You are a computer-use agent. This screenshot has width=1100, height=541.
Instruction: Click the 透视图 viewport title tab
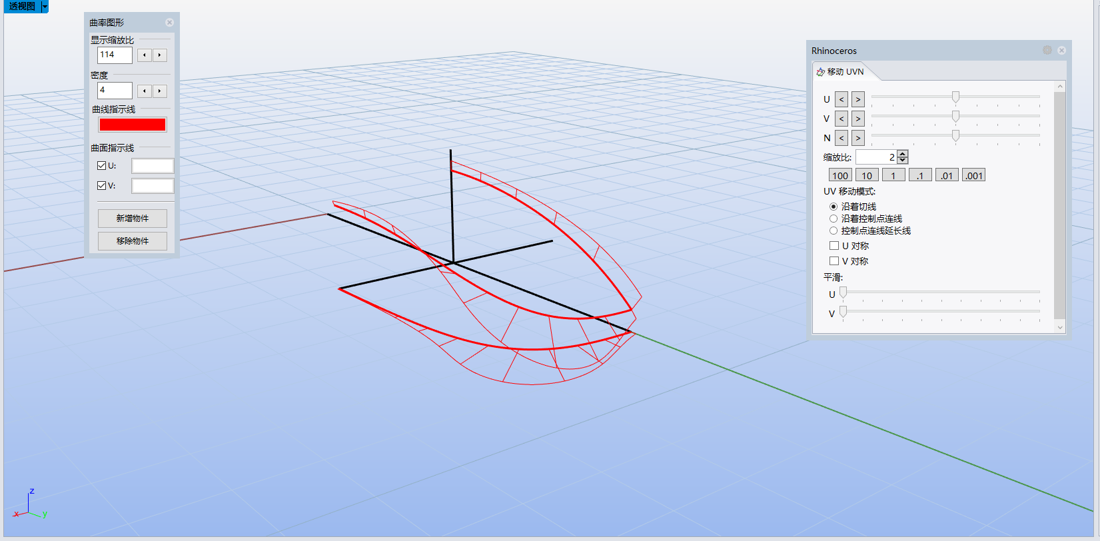click(22, 7)
